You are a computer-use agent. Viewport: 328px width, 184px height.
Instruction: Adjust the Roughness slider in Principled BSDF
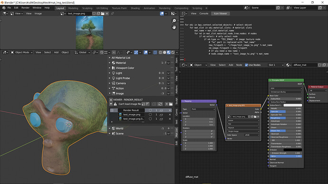click(286, 118)
